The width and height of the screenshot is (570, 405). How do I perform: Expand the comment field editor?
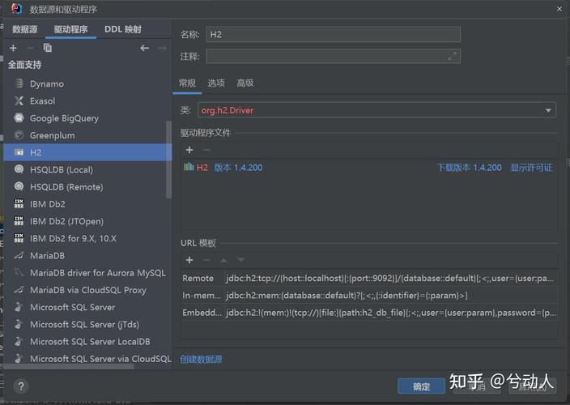[453, 57]
